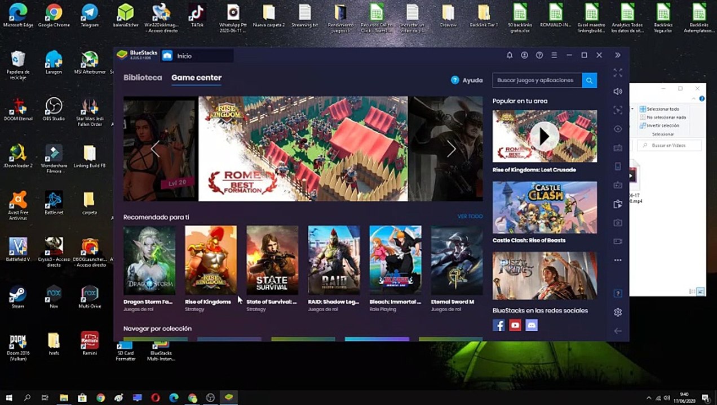Open BlueStacks YouTube channel icon

(x=515, y=325)
